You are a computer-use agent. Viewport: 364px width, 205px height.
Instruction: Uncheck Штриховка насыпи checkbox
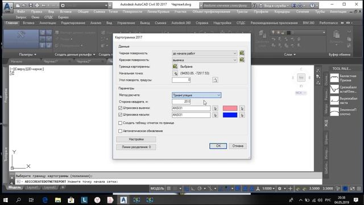coord(120,115)
